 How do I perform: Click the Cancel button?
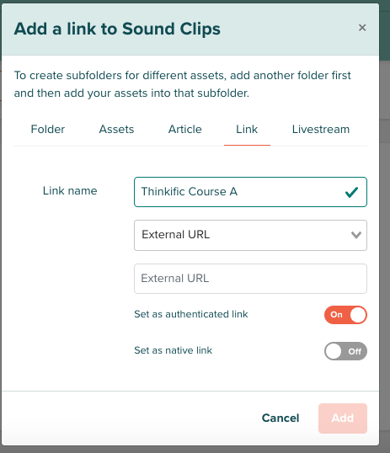(280, 418)
